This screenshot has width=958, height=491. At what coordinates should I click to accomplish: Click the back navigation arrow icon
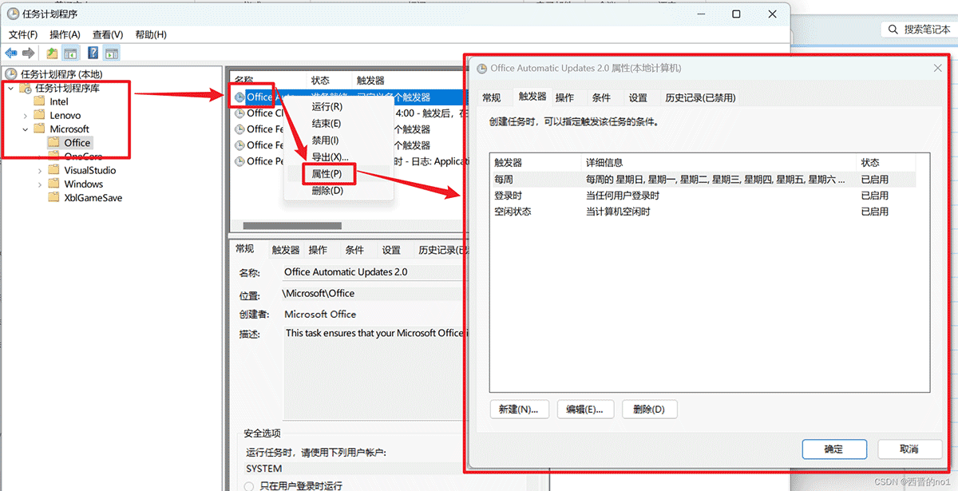[10, 52]
